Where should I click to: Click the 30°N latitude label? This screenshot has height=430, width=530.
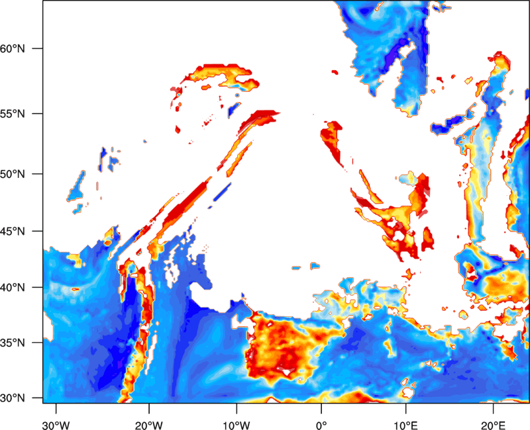[x=13, y=398]
